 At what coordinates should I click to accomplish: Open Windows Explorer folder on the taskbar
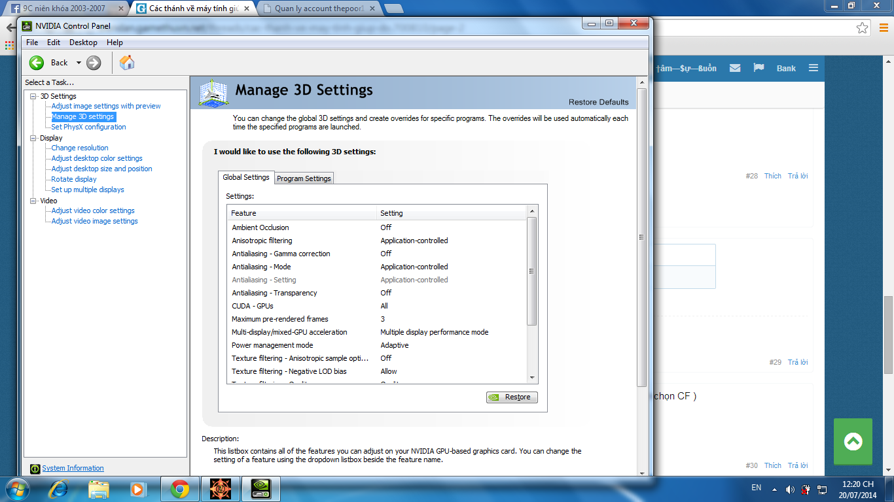click(99, 489)
